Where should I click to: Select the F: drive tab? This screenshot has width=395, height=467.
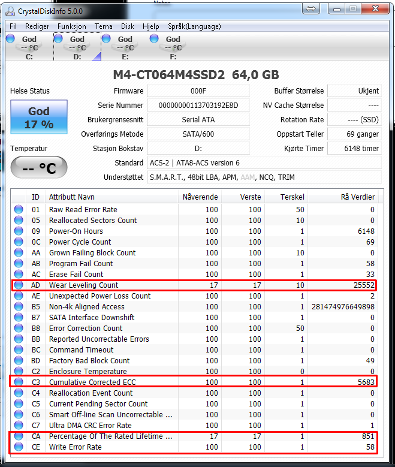point(173,47)
